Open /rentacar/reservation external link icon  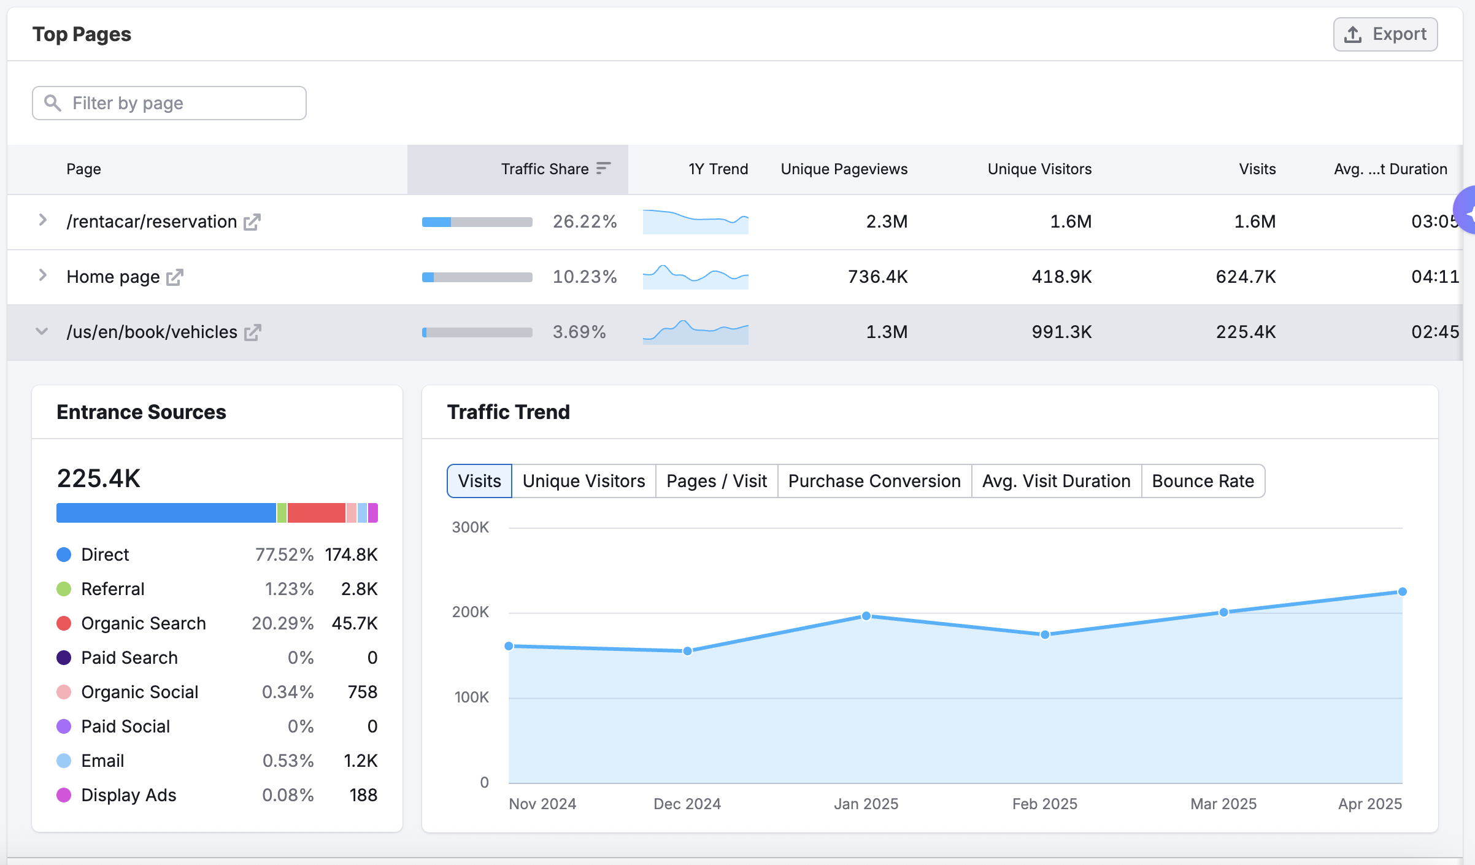[x=252, y=222]
